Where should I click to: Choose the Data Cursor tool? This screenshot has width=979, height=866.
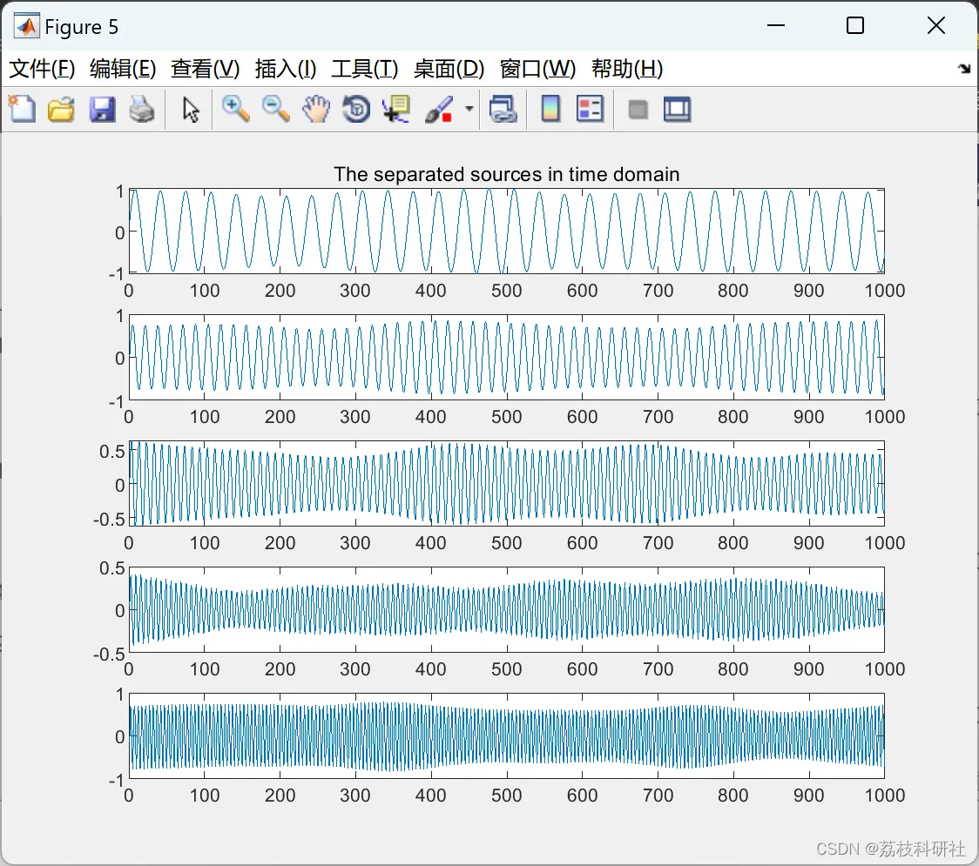click(396, 110)
